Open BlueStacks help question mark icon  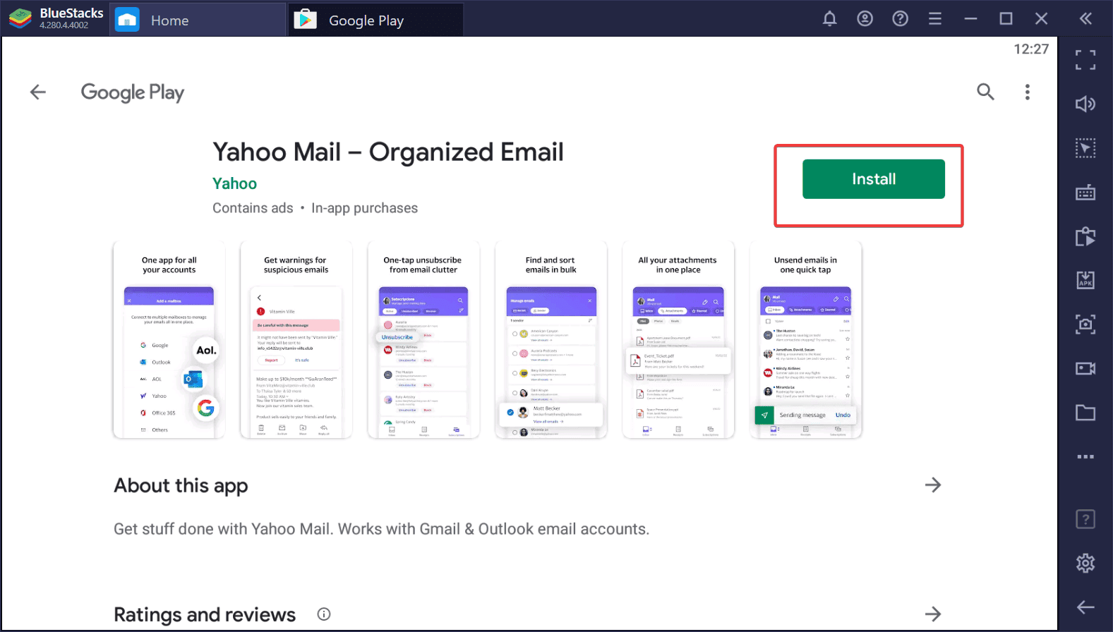(x=901, y=19)
